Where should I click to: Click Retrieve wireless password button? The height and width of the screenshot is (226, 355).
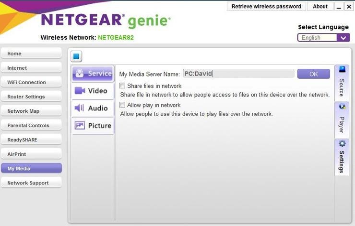click(266, 7)
